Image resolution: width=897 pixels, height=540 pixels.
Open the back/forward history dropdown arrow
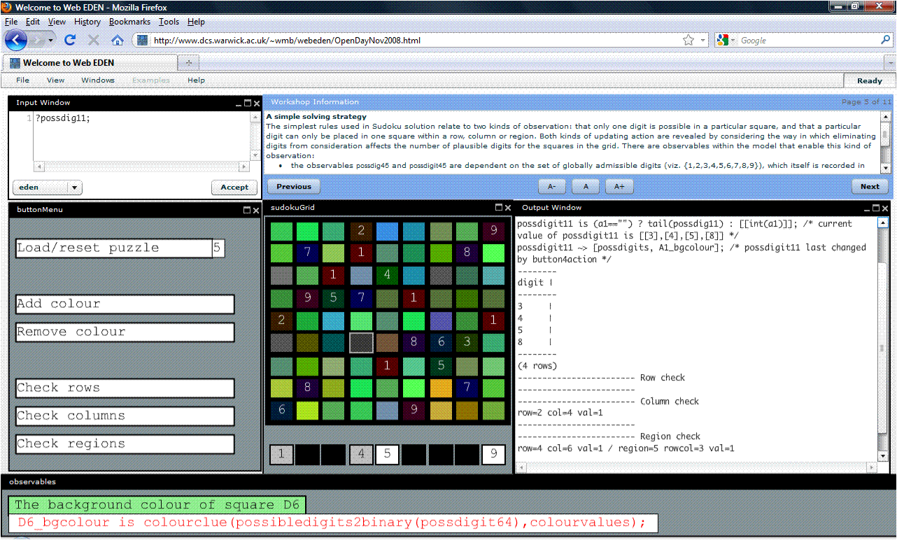(x=51, y=41)
